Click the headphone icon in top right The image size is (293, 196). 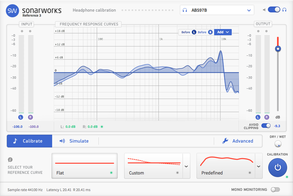click(284, 10)
